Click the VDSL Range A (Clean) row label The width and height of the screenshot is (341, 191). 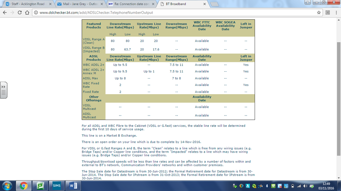coord(94,41)
